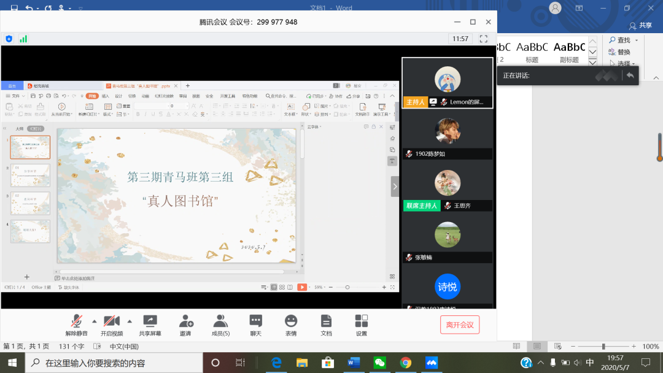
Task: Unmute microphone with 解除静音 button
Action: click(77, 325)
